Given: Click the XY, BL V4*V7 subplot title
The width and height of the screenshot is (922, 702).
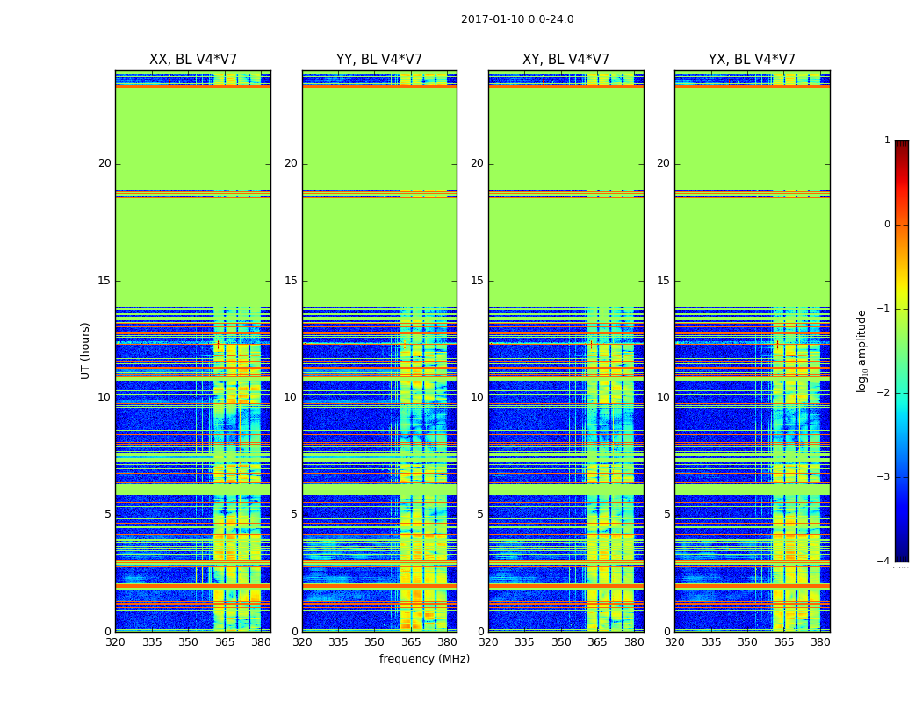Looking at the screenshot, I should (565, 60).
